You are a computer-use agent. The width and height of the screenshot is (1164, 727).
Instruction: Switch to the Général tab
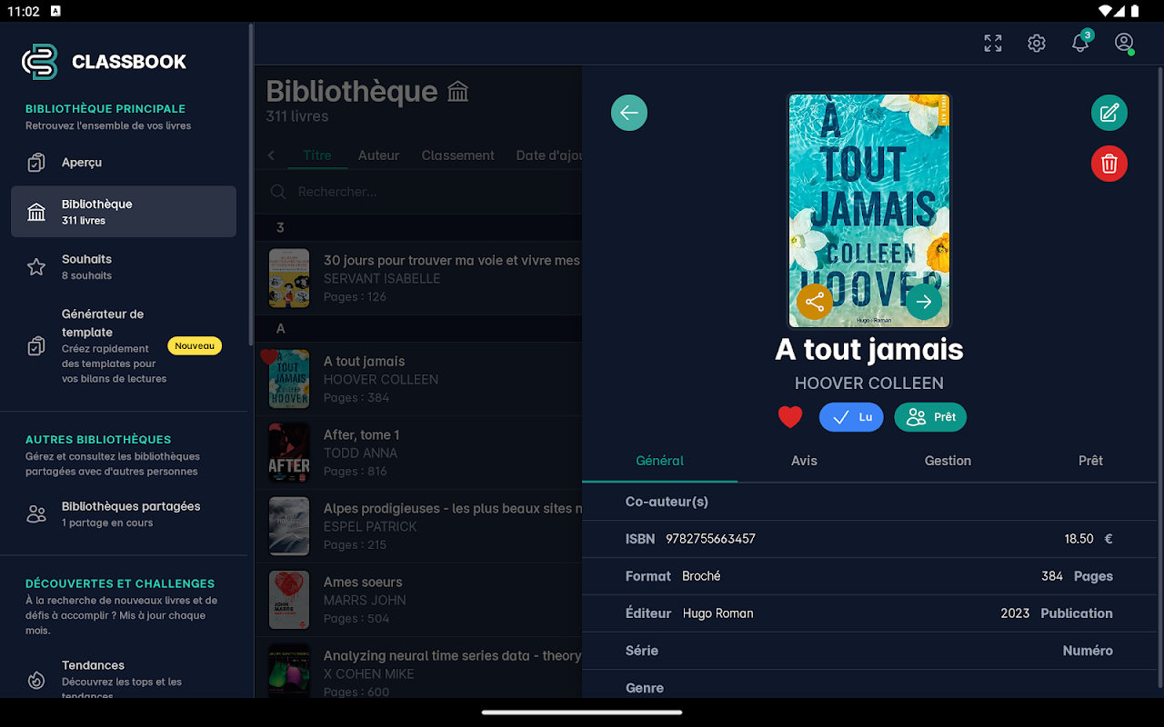tap(660, 461)
